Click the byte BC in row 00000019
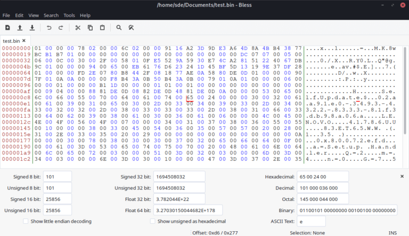Viewport: 409px width, 236px height. coord(38,54)
